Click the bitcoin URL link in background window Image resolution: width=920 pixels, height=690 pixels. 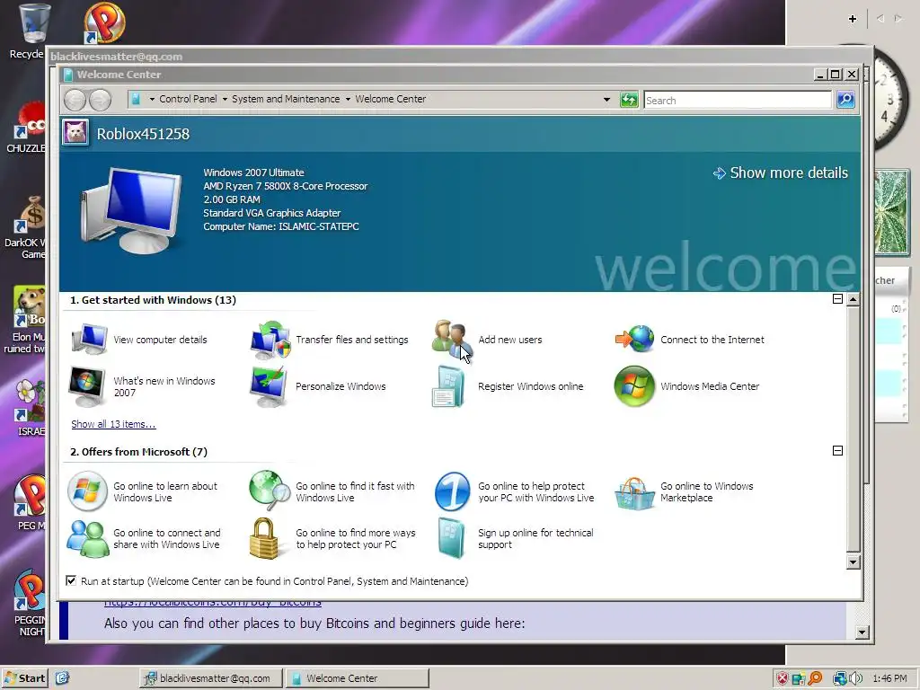[x=212, y=603]
